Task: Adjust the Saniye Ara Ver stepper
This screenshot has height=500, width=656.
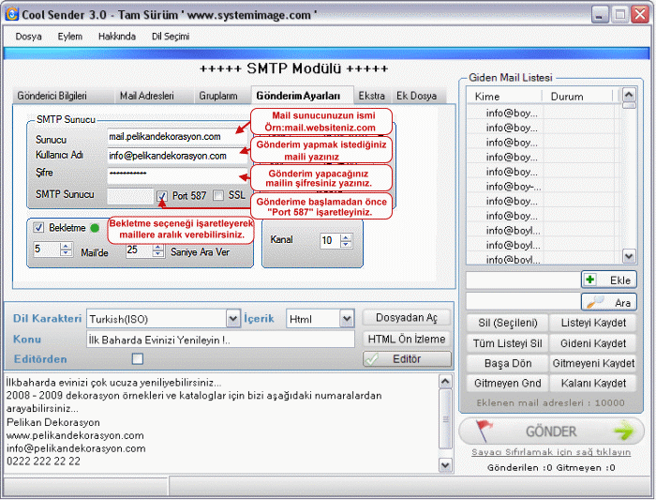Action: click(x=157, y=250)
